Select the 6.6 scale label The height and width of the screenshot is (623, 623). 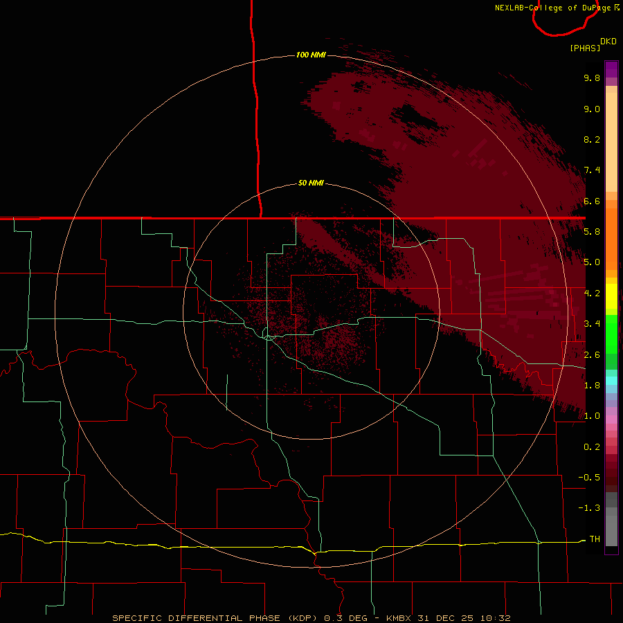592,201
